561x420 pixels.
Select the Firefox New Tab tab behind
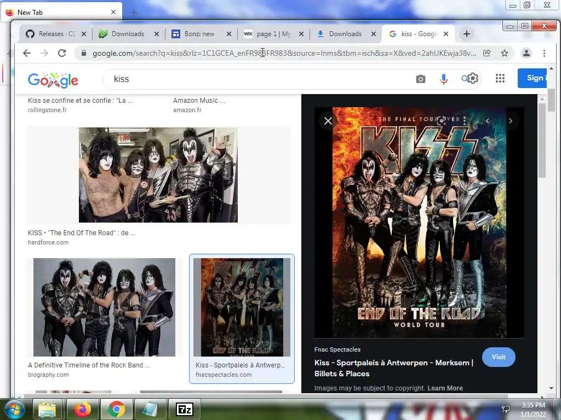point(61,13)
